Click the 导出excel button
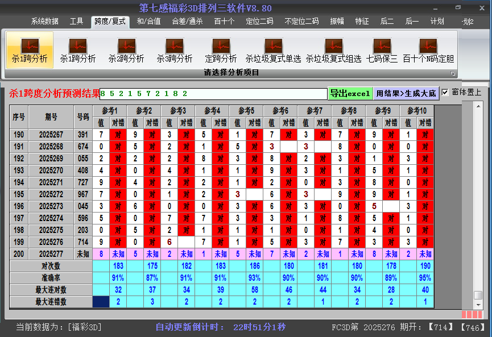Screen dimensions: 492x337 point(350,93)
